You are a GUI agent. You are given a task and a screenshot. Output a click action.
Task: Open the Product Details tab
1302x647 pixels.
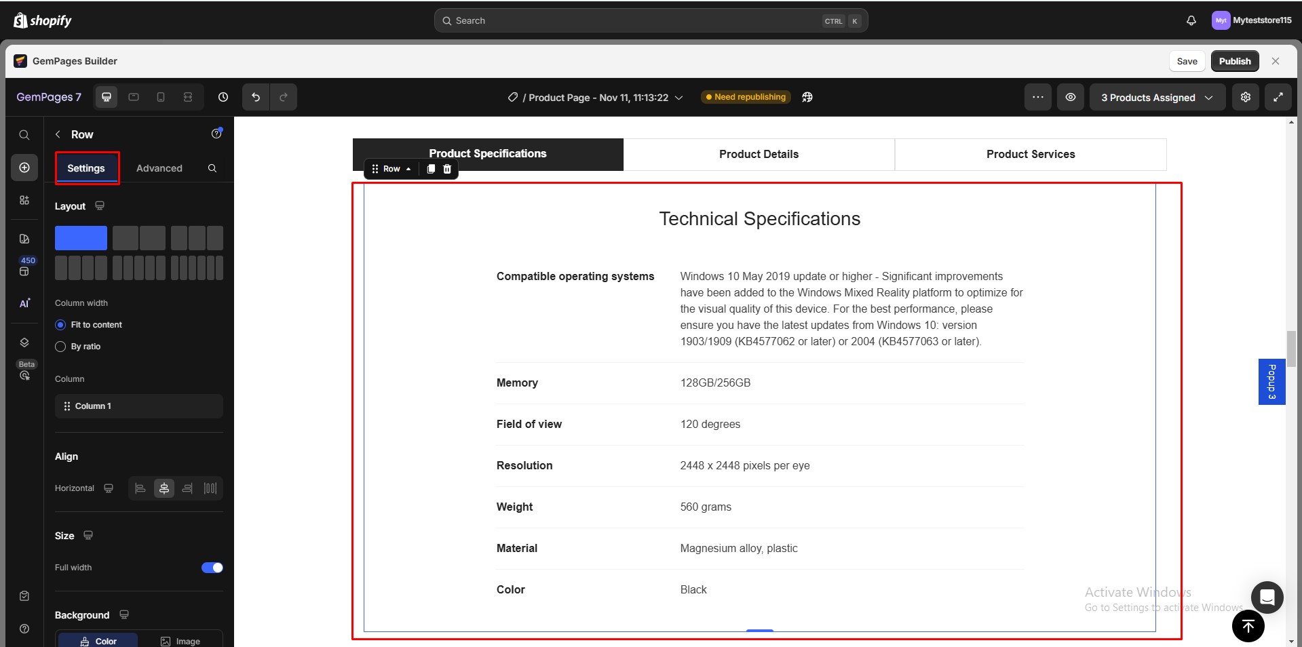(x=759, y=154)
